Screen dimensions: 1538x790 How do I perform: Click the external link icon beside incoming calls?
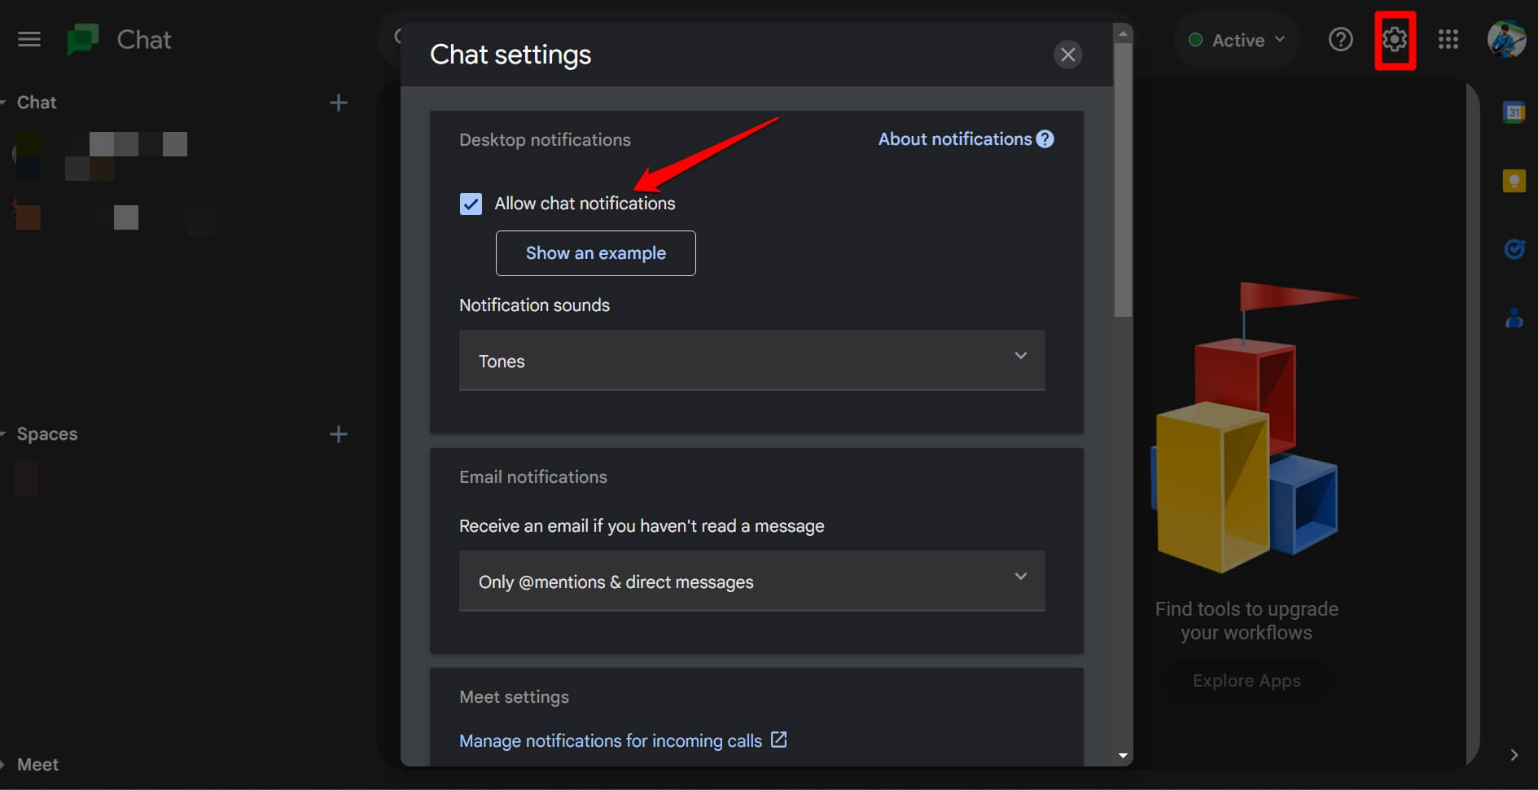pos(779,740)
